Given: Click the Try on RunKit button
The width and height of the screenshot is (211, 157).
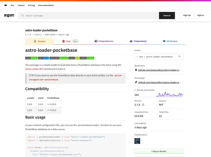Looking at the screenshot, I should point(159,151).
